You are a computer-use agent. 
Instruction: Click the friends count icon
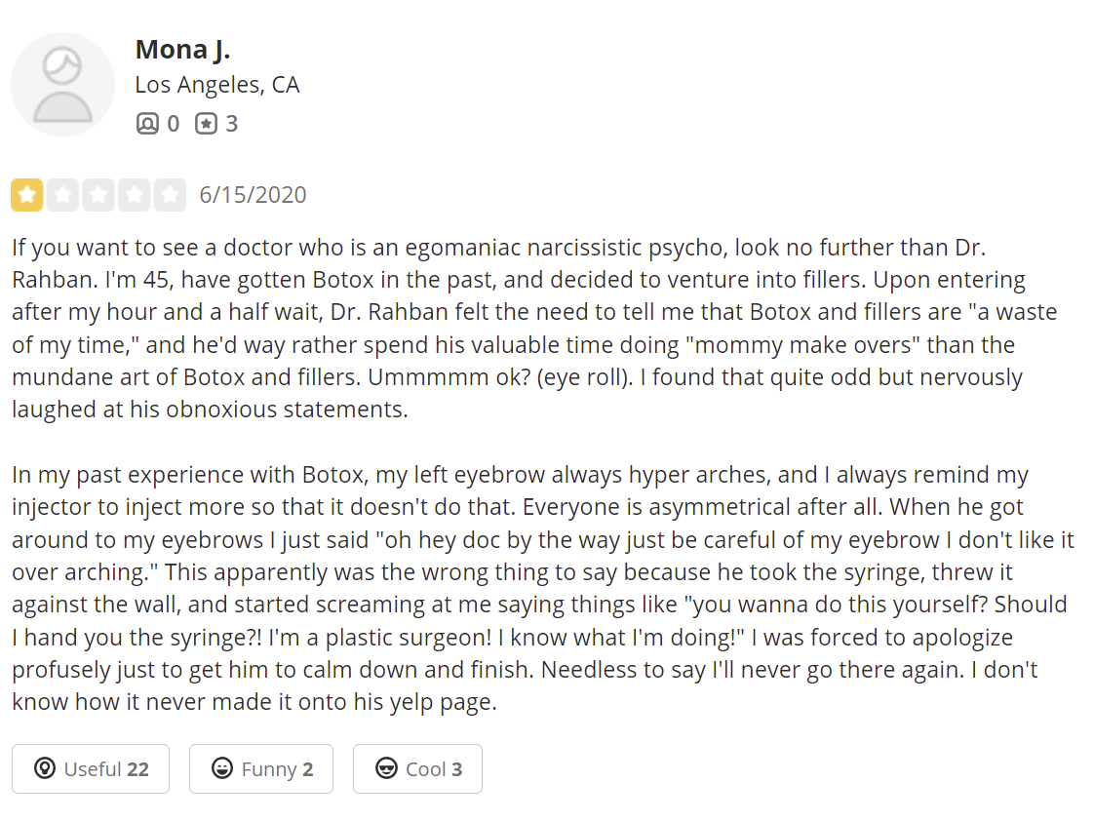pos(147,124)
